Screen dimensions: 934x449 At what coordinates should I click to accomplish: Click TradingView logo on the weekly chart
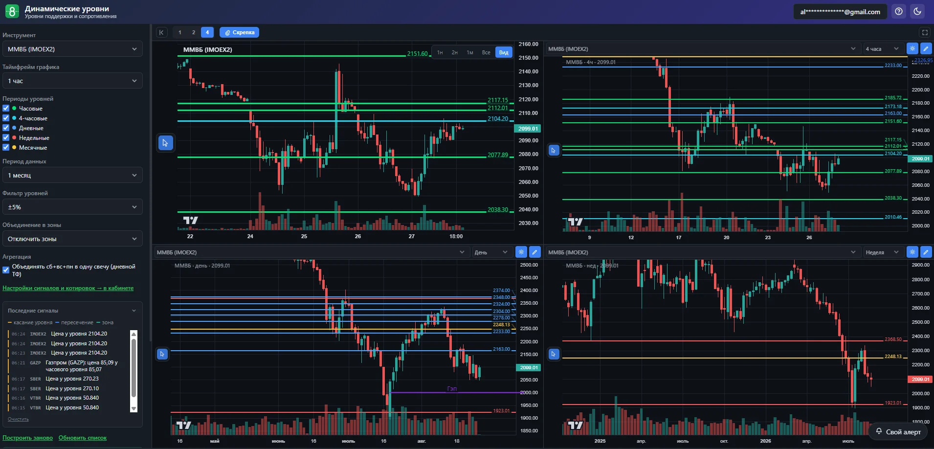(x=575, y=425)
